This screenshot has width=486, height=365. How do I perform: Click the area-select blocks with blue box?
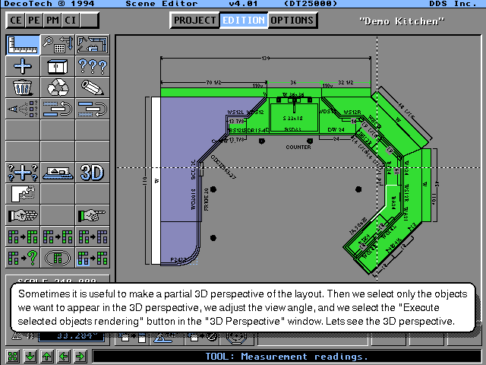click(93, 258)
